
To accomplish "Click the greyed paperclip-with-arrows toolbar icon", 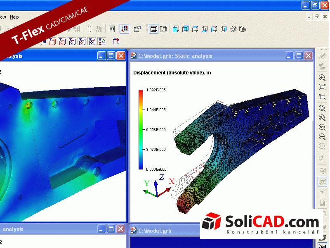I will click(x=99, y=29).
